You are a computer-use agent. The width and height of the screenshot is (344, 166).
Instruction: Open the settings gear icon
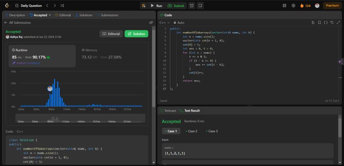[293, 6]
